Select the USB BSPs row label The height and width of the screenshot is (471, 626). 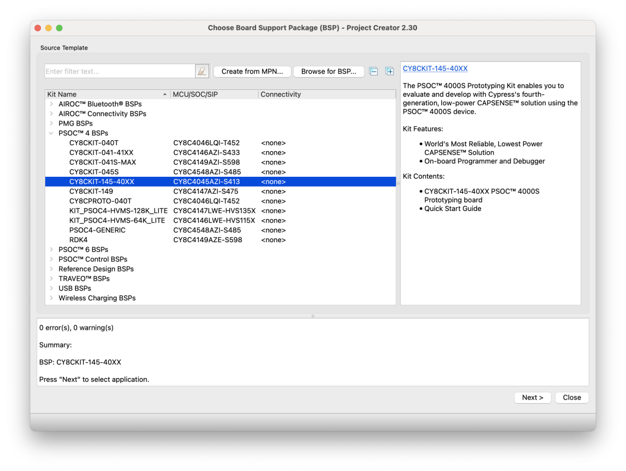(x=75, y=289)
